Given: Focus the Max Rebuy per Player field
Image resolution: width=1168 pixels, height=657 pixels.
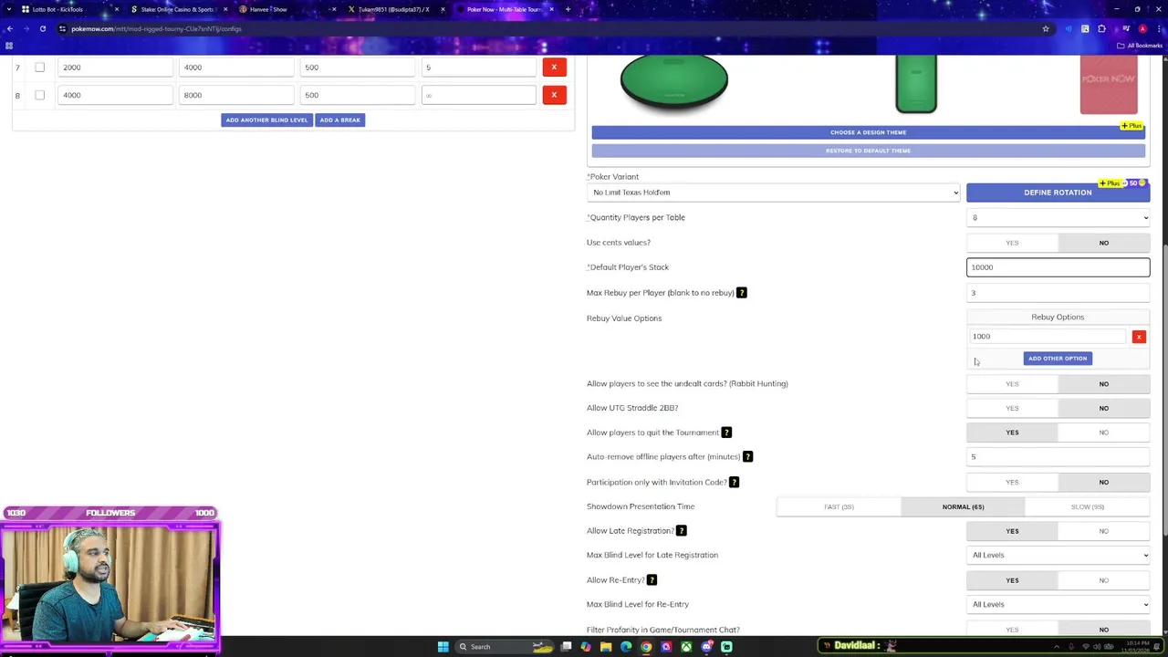Looking at the screenshot, I should pyautogui.click(x=1058, y=293).
